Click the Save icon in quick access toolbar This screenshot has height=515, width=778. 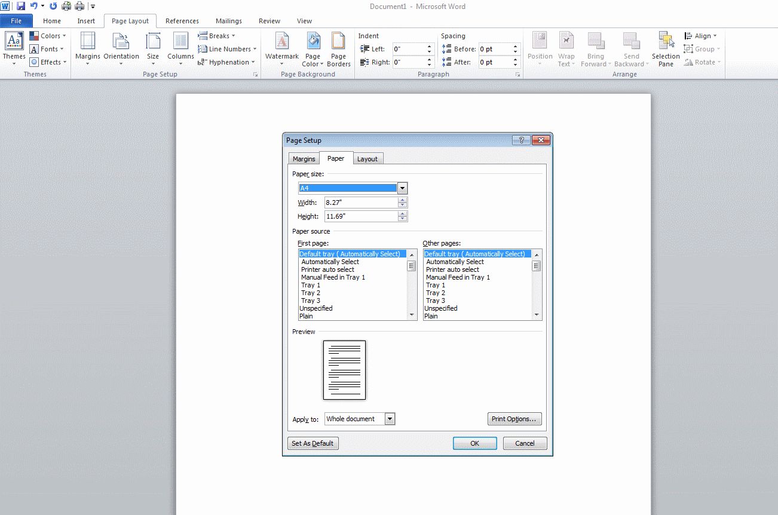point(21,6)
